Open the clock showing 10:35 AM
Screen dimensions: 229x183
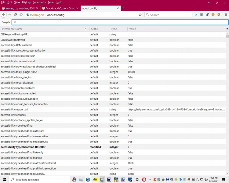click(214, 180)
